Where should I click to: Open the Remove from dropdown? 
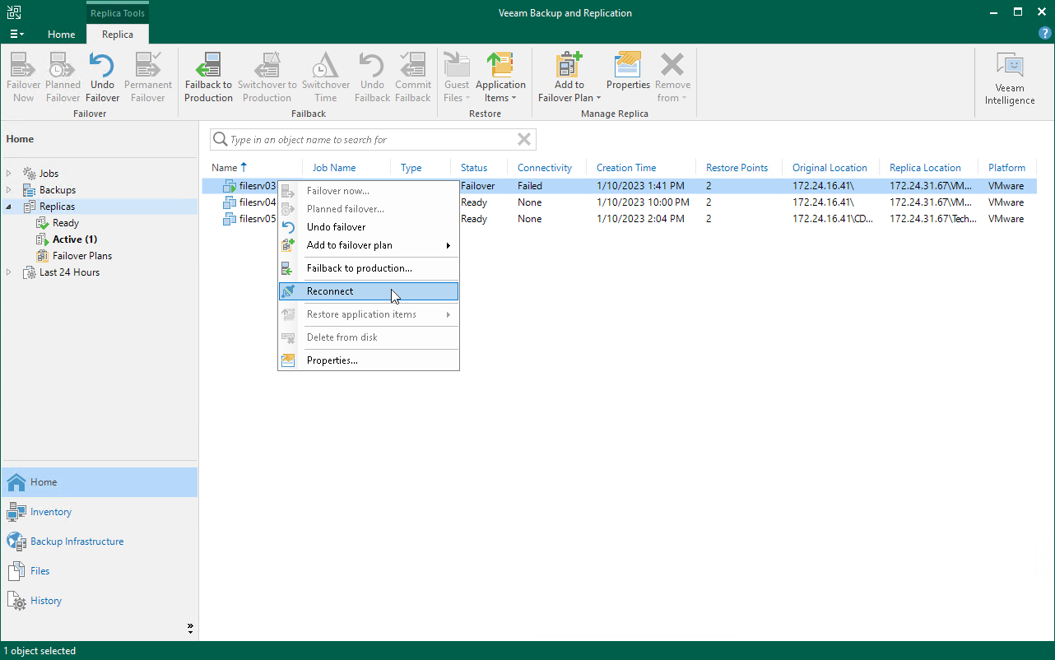672,78
